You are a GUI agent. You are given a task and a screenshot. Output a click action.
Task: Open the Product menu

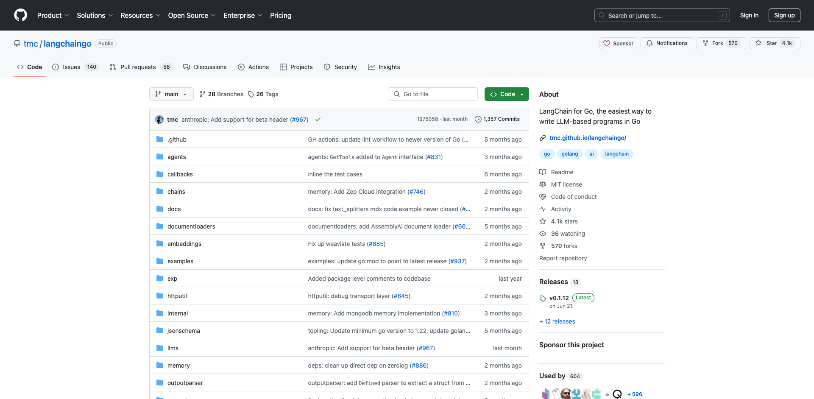pyautogui.click(x=53, y=15)
